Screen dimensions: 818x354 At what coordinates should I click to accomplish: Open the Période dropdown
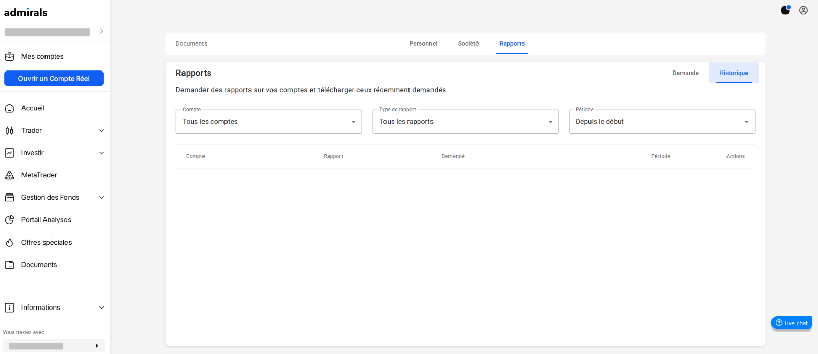662,122
